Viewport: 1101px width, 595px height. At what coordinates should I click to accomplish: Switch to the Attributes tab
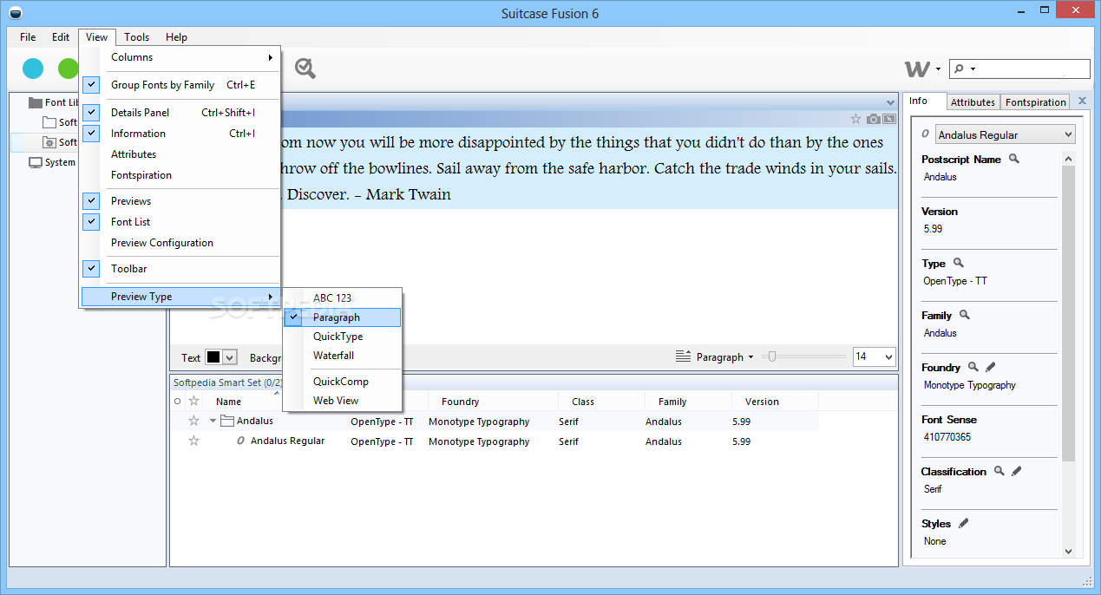tap(973, 102)
